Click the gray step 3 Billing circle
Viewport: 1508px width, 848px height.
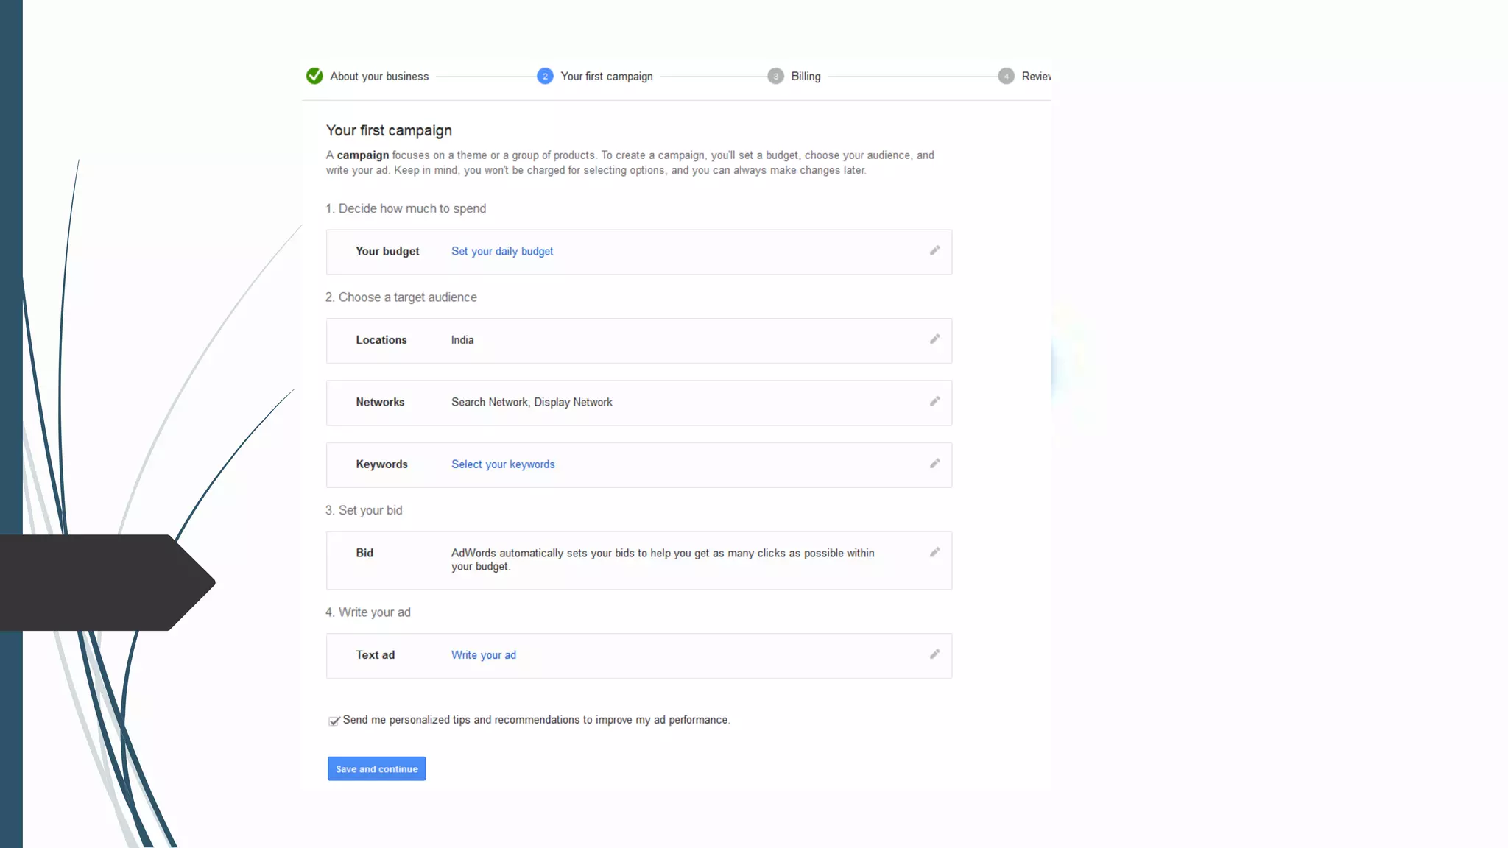(x=775, y=76)
